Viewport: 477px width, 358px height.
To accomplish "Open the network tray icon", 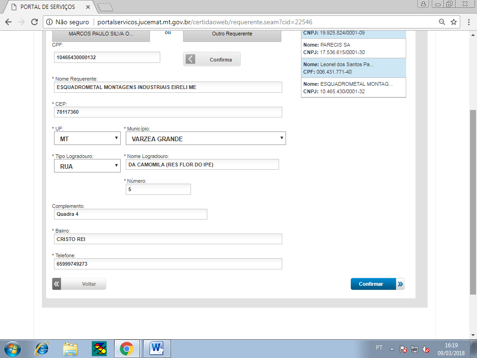I will pyautogui.click(x=414, y=349).
